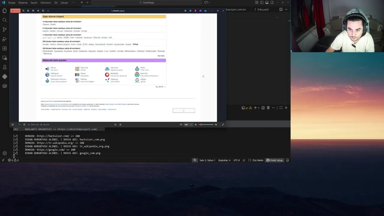Viewport: 384px width, 216px height.
Task: Select UTF-8 encoding in status bar
Action: (236, 160)
